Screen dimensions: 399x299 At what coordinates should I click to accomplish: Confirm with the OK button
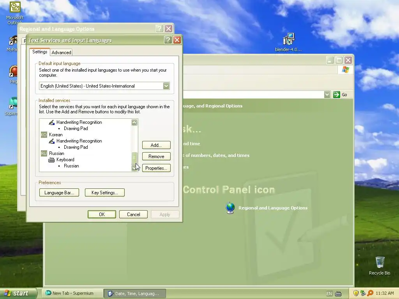click(x=102, y=215)
